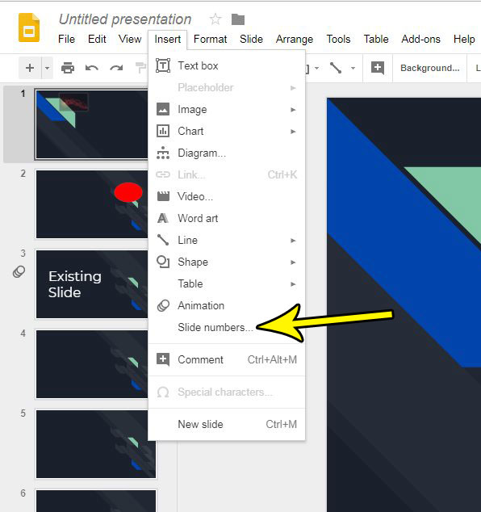Open the File menu

tap(66, 40)
